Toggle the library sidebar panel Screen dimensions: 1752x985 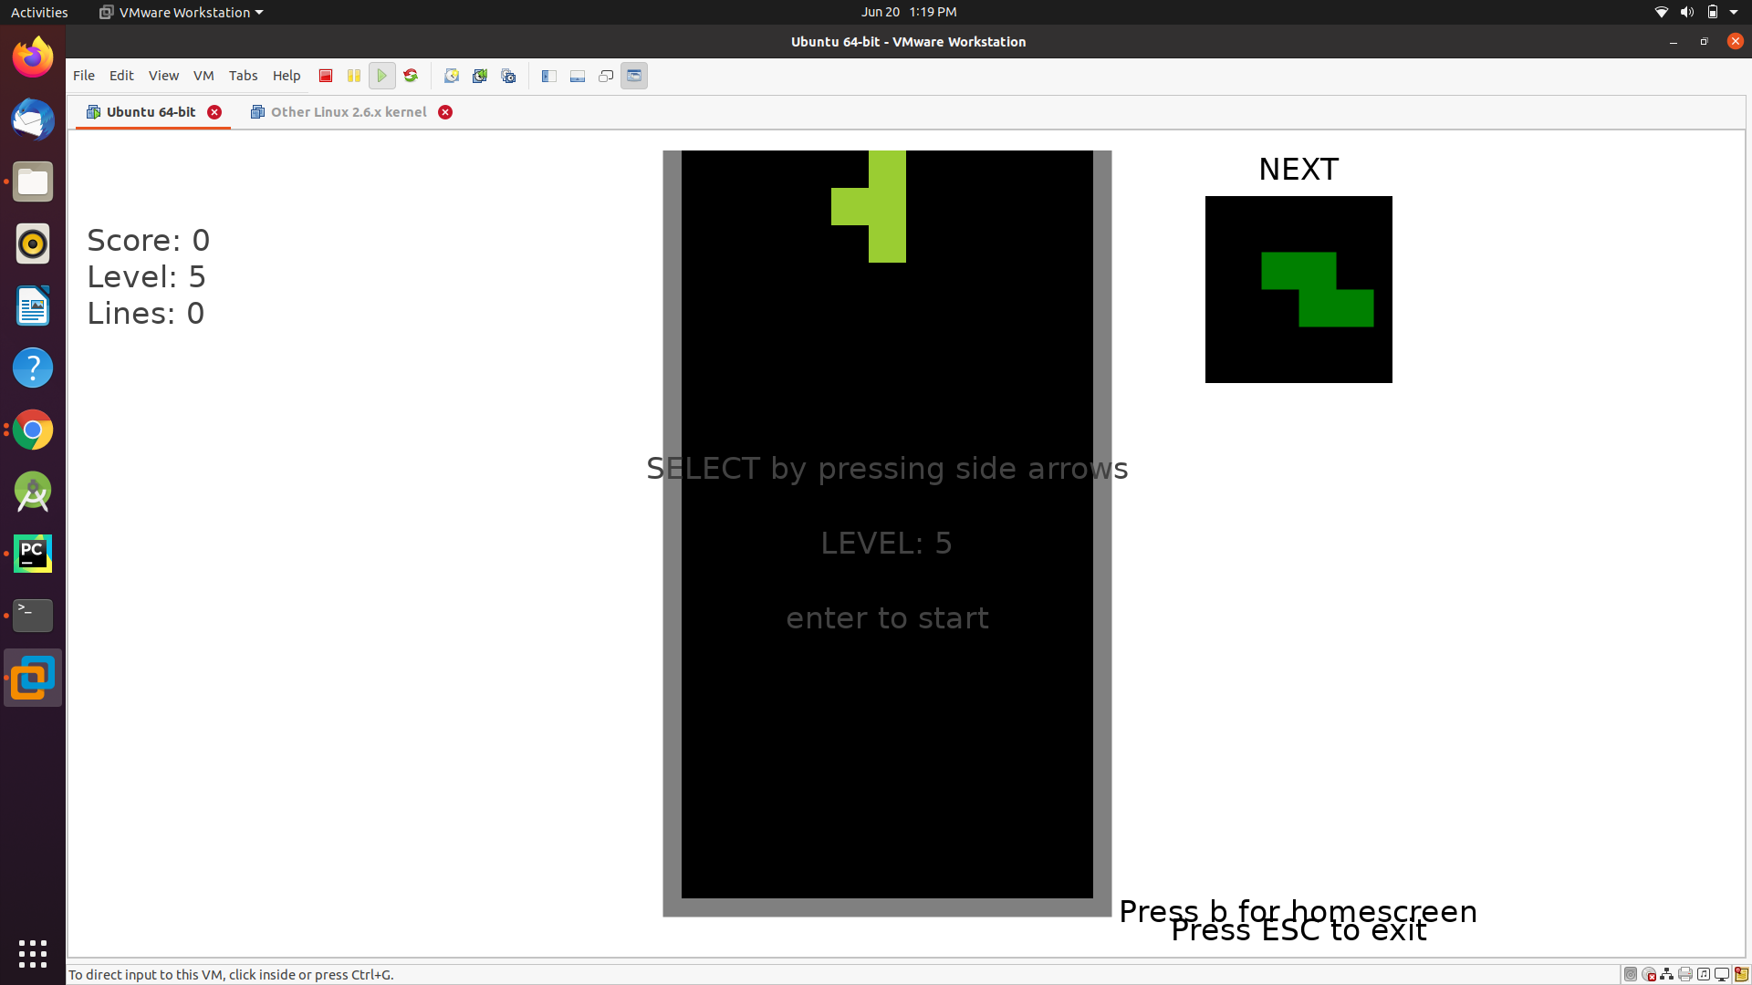[548, 76]
